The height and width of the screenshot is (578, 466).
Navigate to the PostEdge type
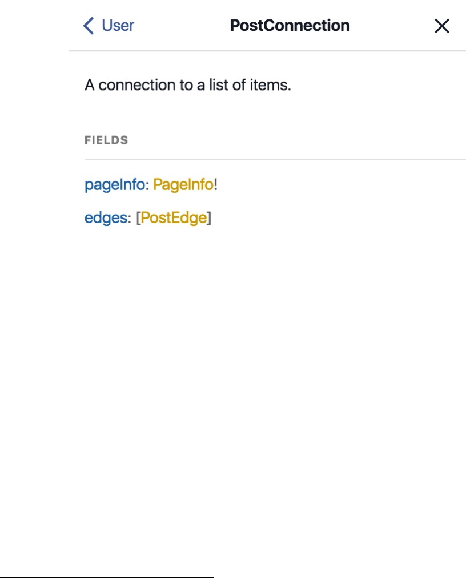(x=174, y=218)
